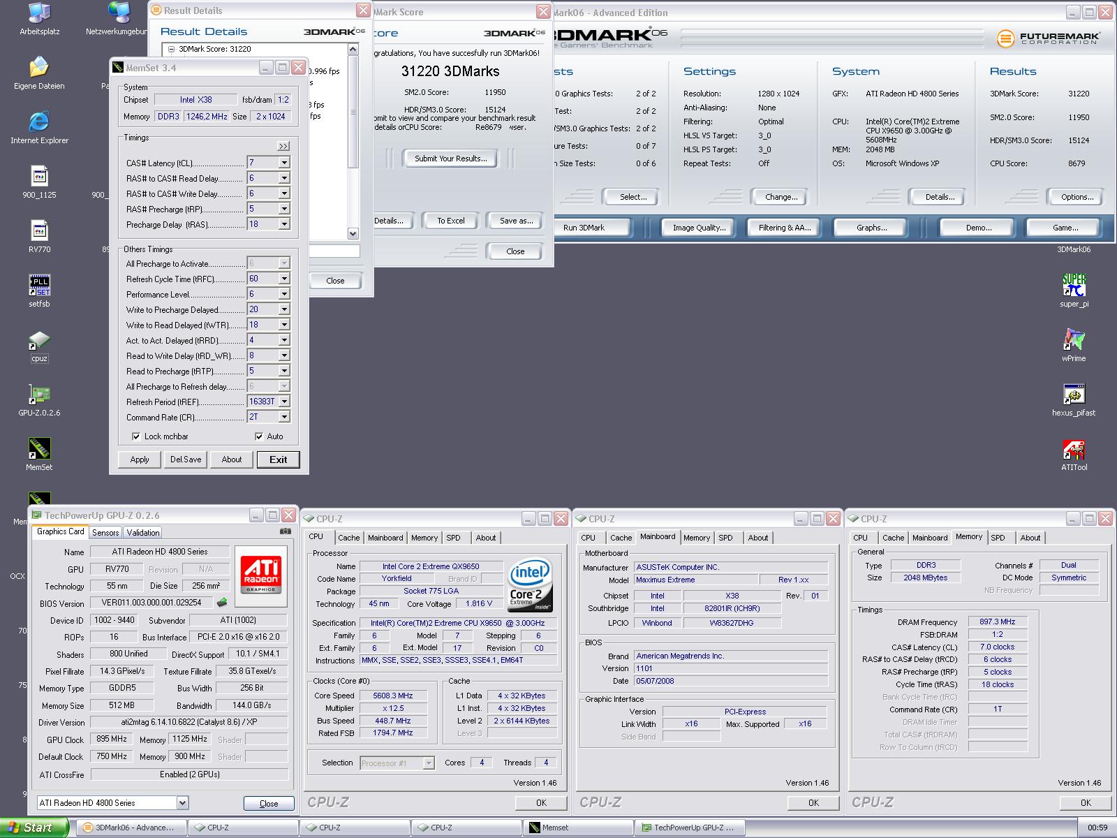Open the hexus_pifast desktop icon
Screen dimensions: 1117x838
click(1074, 395)
